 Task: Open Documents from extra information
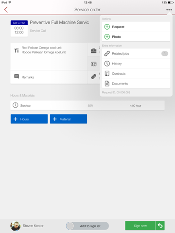[136, 83]
